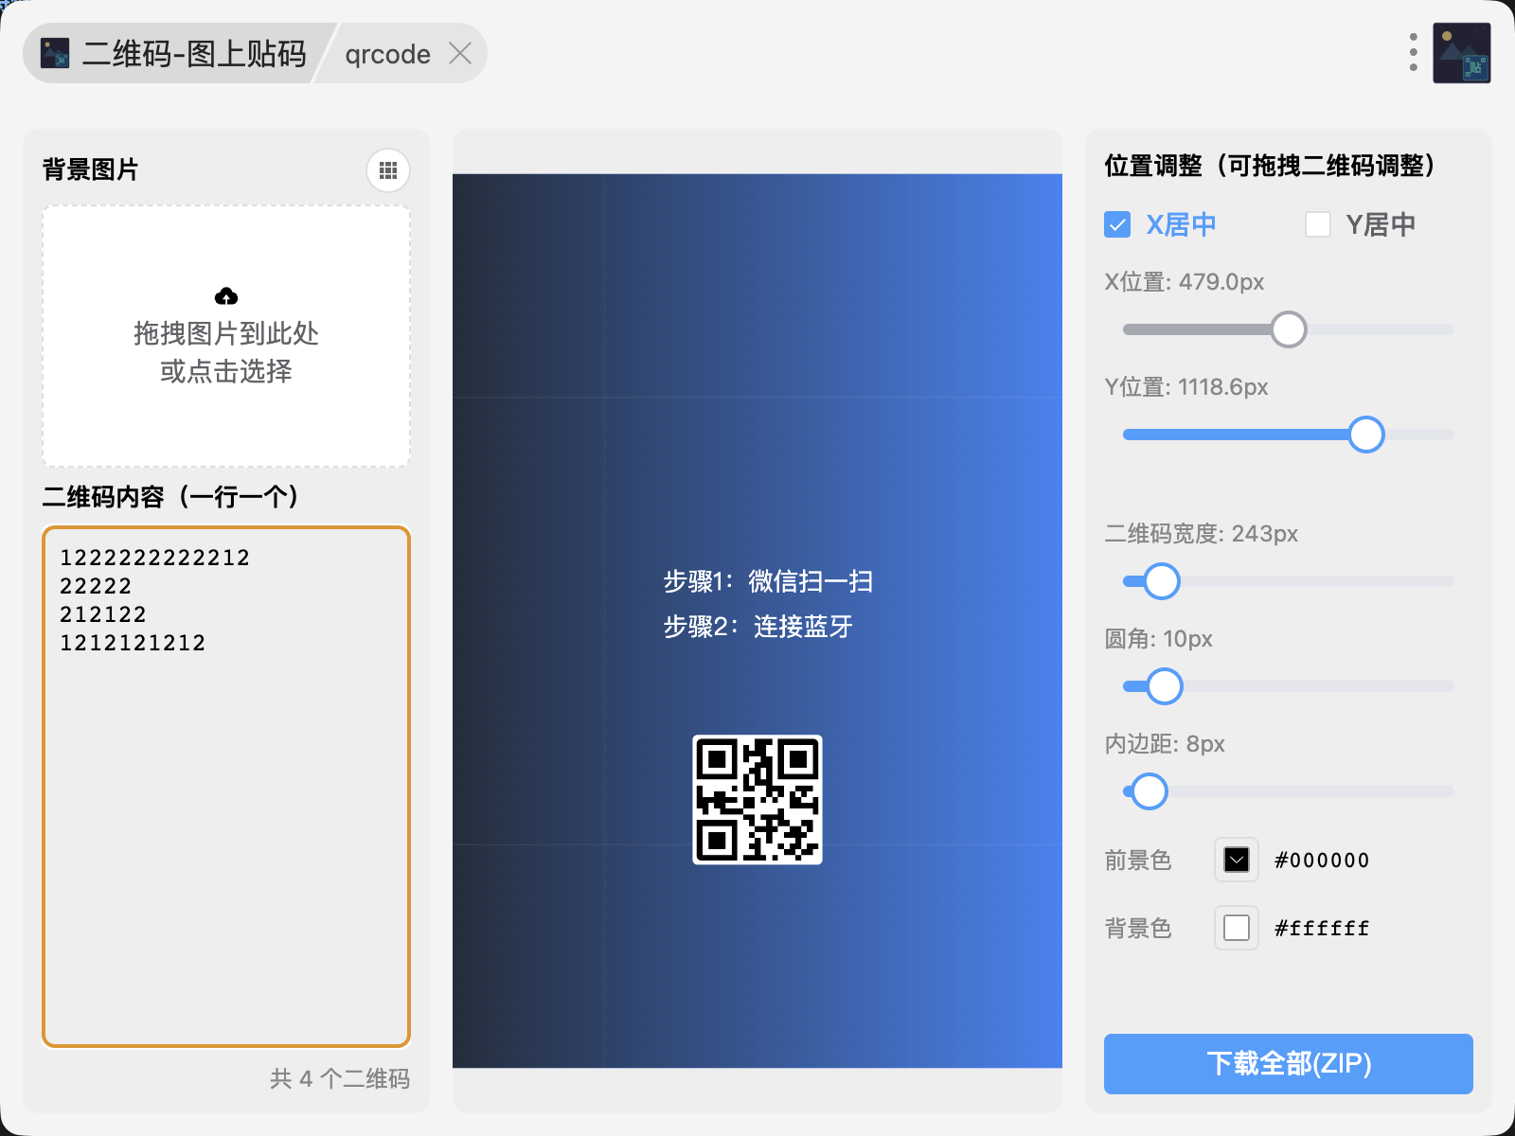Click the QR code on preview canvas
The width and height of the screenshot is (1515, 1136).
coord(757,800)
